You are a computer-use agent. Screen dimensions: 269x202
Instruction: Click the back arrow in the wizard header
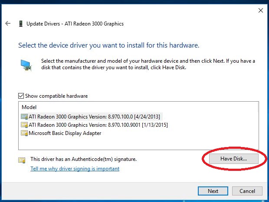8,24
